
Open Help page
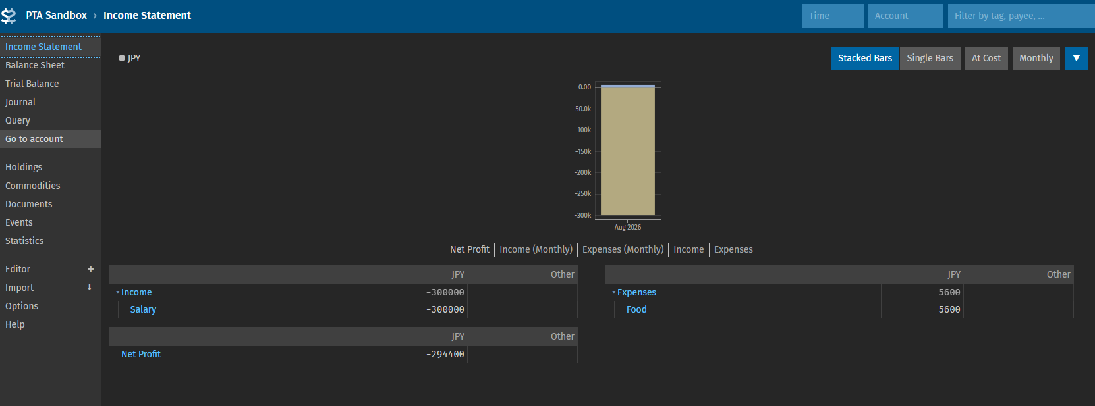50,324
